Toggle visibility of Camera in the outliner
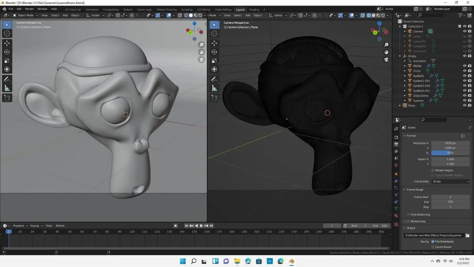The image size is (474, 267). [465, 31]
